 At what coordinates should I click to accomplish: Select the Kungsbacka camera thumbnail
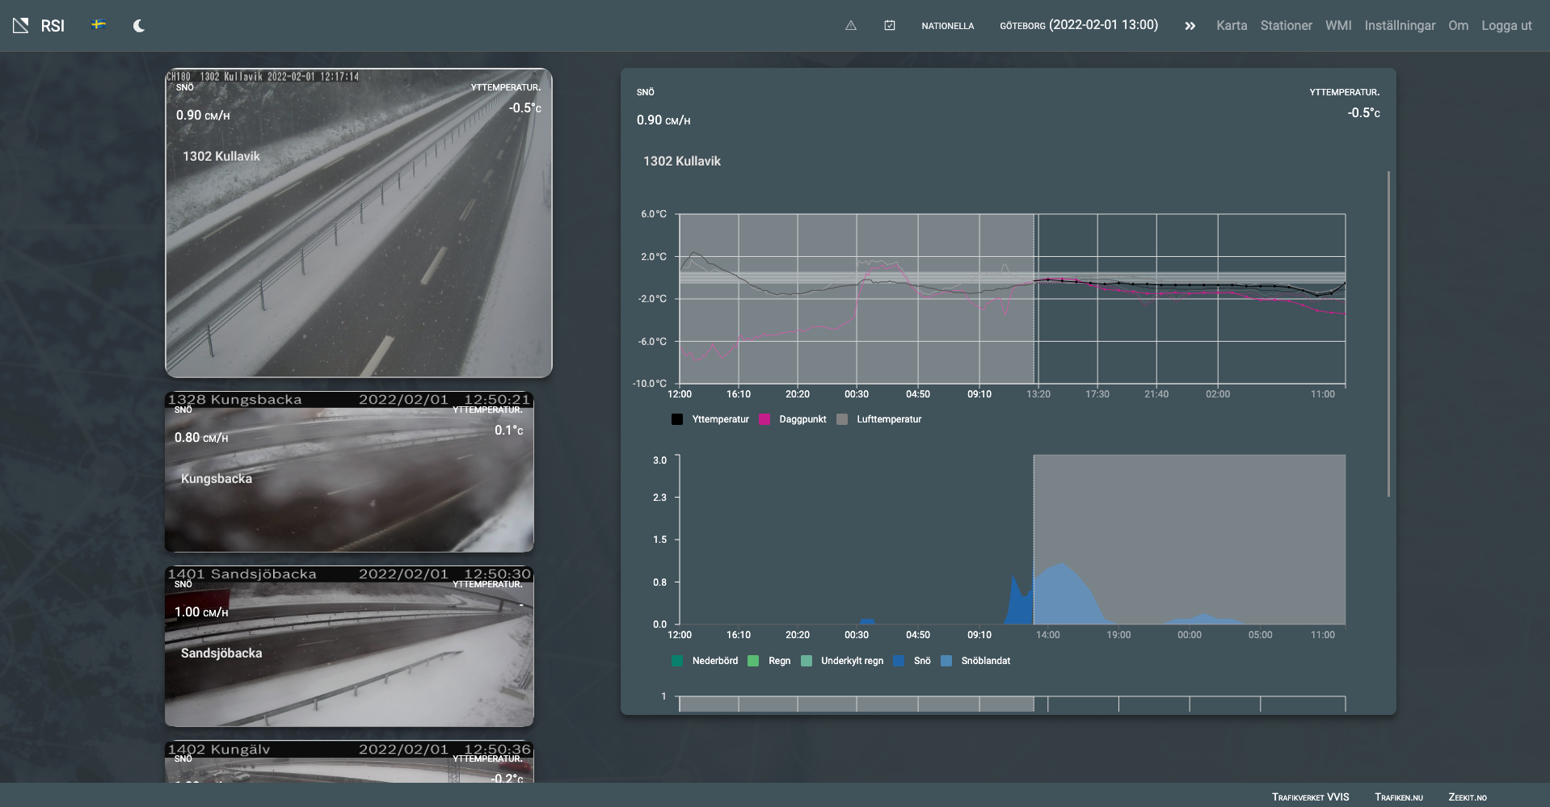[349, 473]
